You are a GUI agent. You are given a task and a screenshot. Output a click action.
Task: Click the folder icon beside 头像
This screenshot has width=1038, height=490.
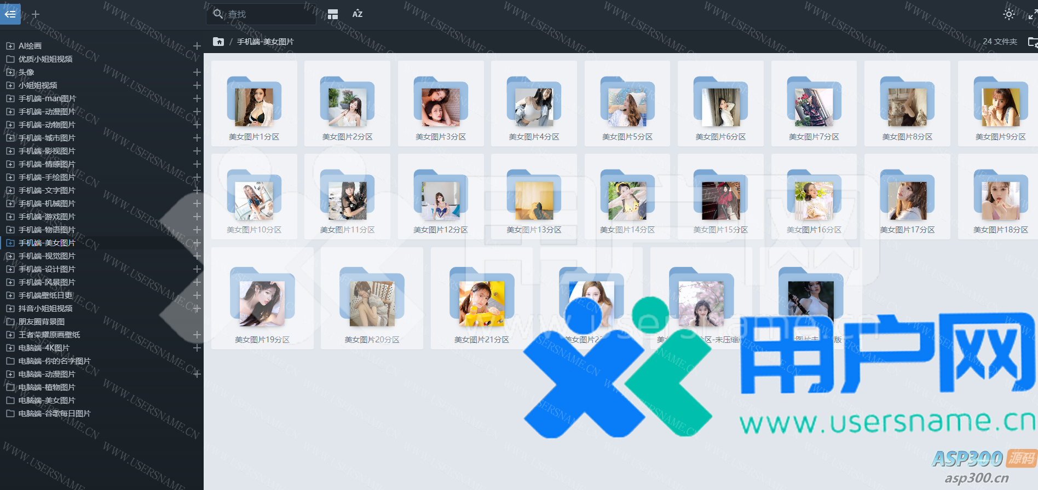tap(10, 72)
